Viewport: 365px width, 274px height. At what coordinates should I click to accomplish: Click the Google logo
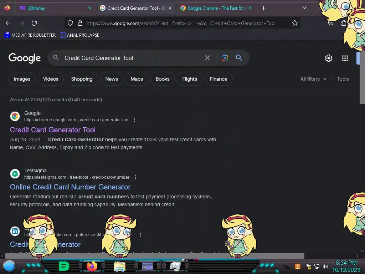[x=25, y=58]
